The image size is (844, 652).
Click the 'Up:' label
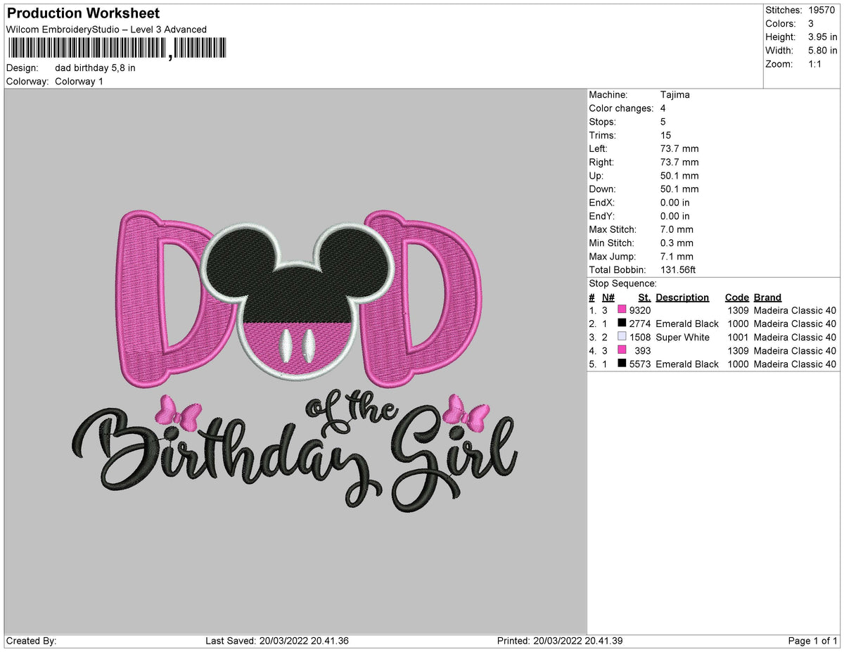596,176
